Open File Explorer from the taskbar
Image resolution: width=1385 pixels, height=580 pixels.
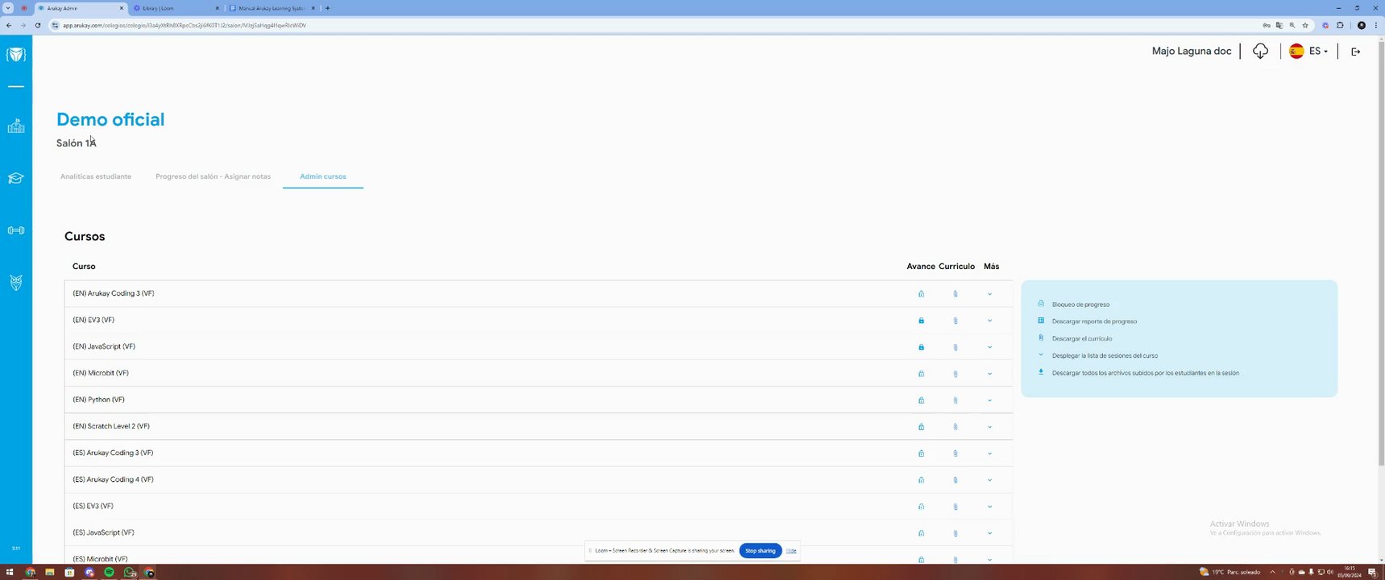click(50, 573)
